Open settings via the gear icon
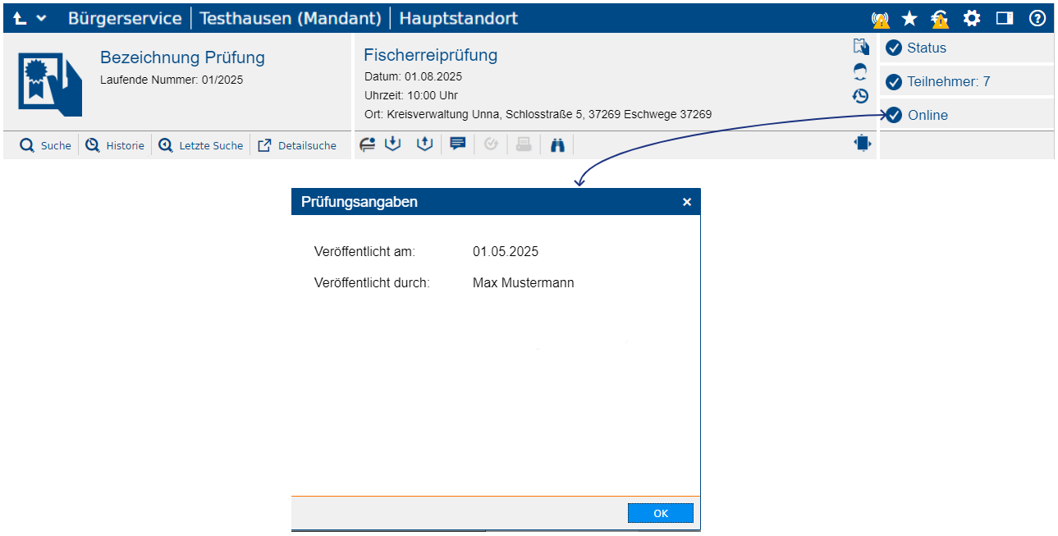The width and height of the screenshot is (1058, 536). point(972,18)
